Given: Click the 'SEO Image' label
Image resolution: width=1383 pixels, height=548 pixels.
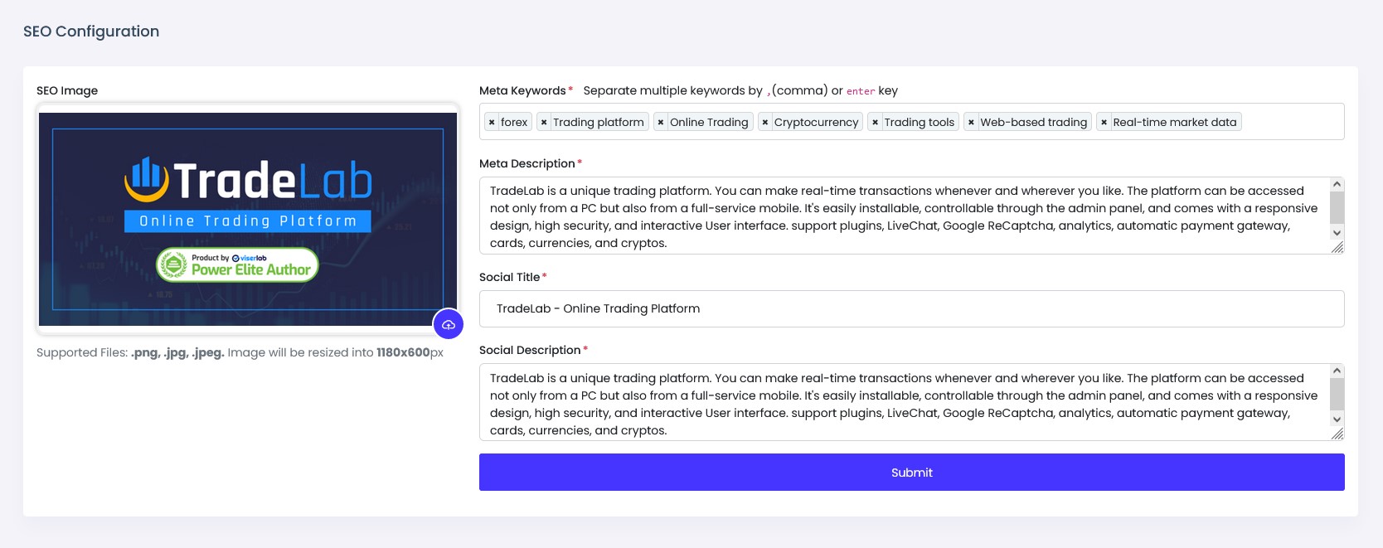Looking at the screenshot, I should click(x=67, y=90).
